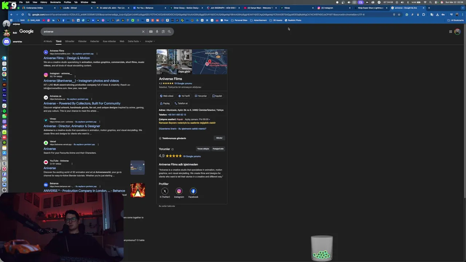Open the map thumbnail of Altunizade

tap(210, 62)
